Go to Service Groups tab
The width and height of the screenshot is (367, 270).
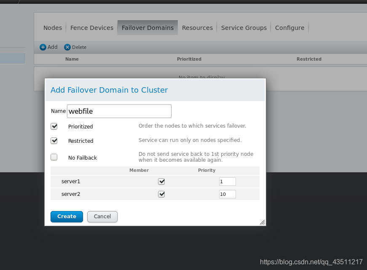[x=244, y=28]
